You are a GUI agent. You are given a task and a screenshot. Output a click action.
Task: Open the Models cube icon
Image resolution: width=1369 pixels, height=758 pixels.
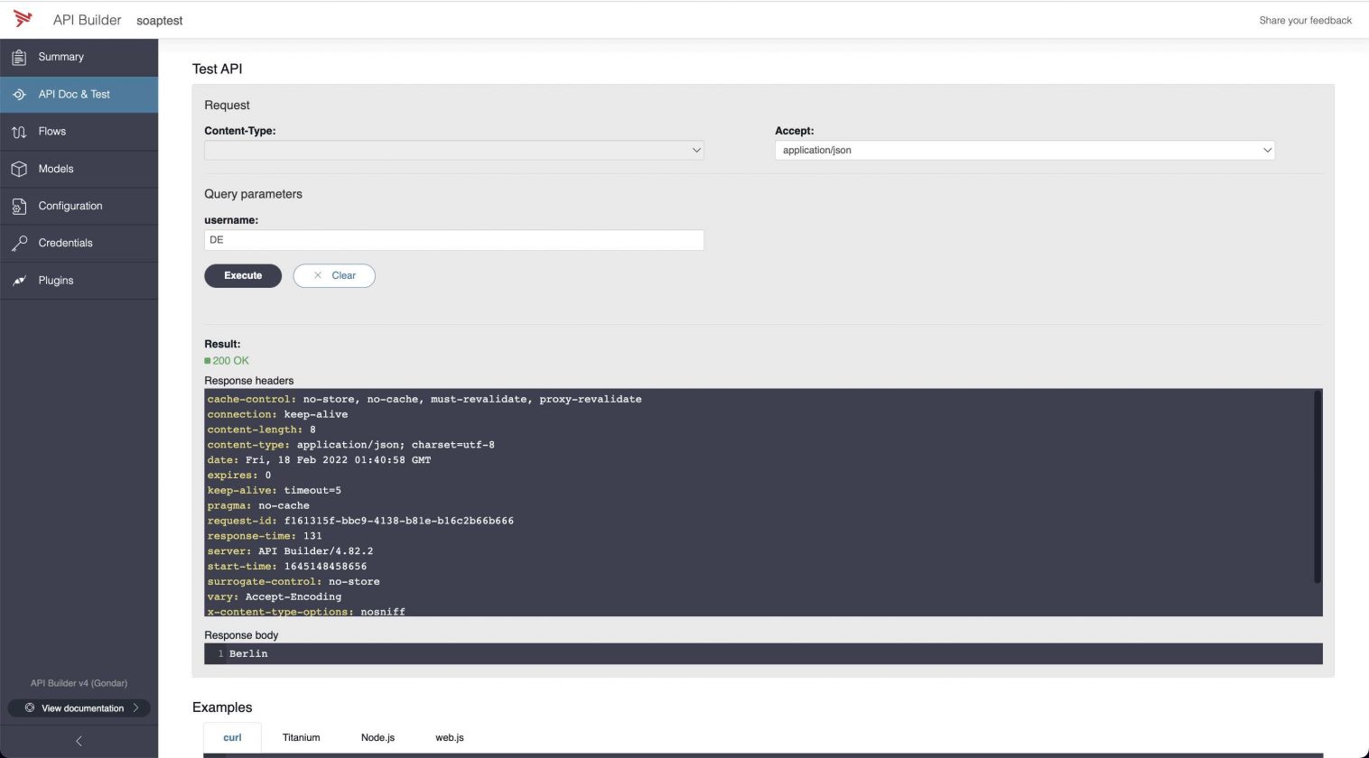click(19, 169)
